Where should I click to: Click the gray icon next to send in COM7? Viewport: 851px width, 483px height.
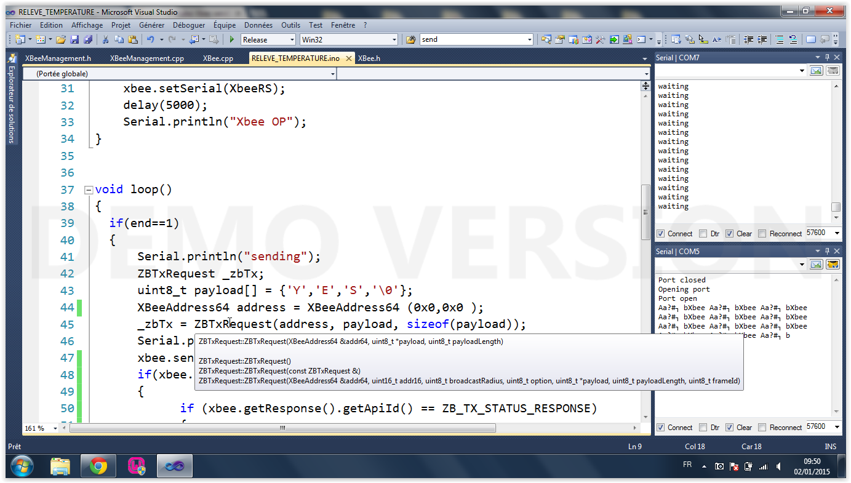(833, 71)
